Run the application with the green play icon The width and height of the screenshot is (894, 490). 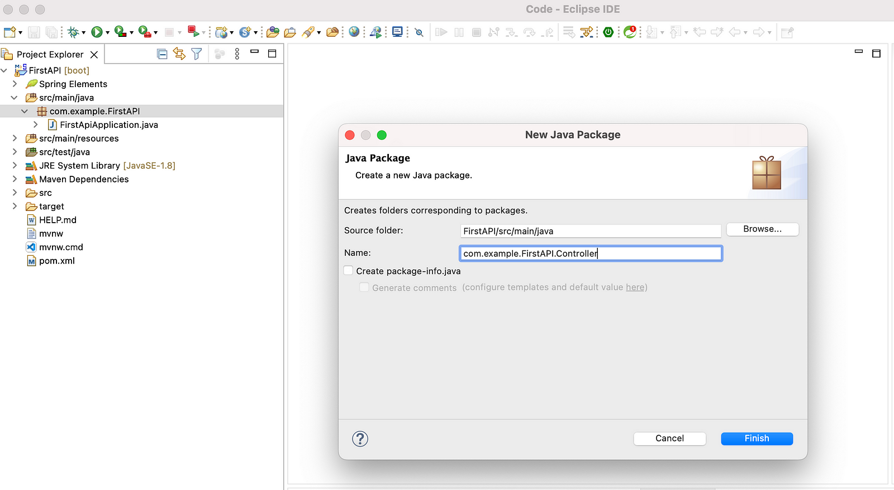click(97, 32)
